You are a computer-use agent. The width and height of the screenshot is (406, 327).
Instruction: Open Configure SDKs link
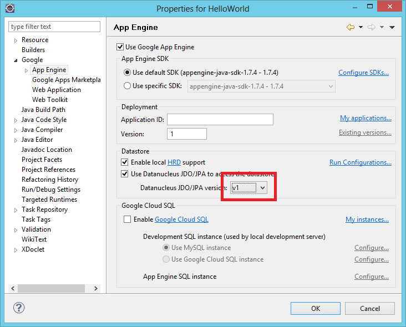click(363, 73)
